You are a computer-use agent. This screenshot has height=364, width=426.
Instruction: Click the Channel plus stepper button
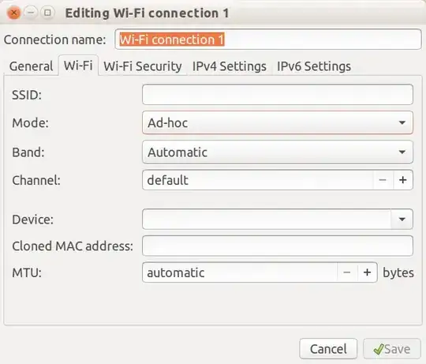[403, 180]
